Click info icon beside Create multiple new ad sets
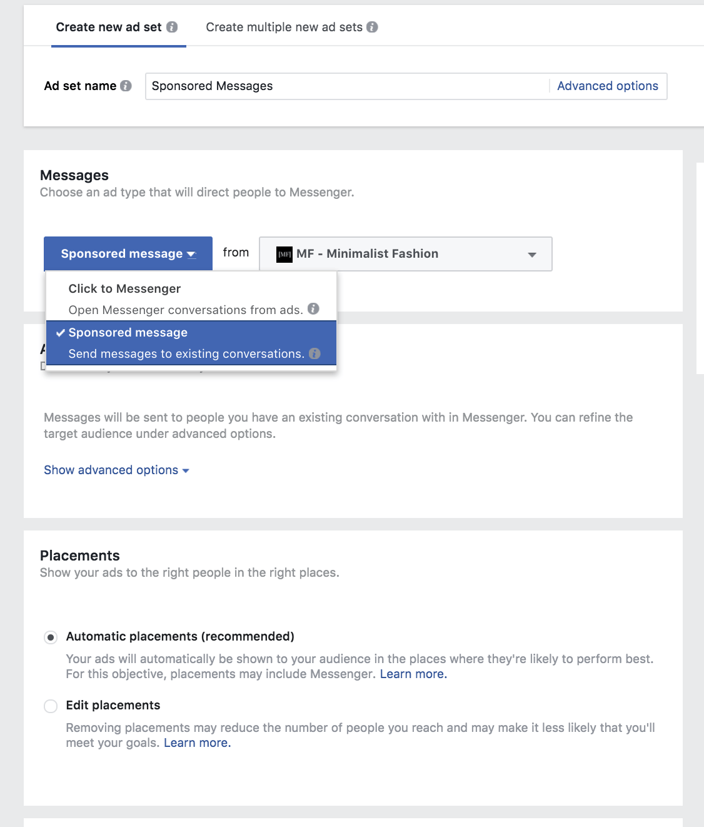Viewport: 704px width, 827px height. click(x=372, y=27)
